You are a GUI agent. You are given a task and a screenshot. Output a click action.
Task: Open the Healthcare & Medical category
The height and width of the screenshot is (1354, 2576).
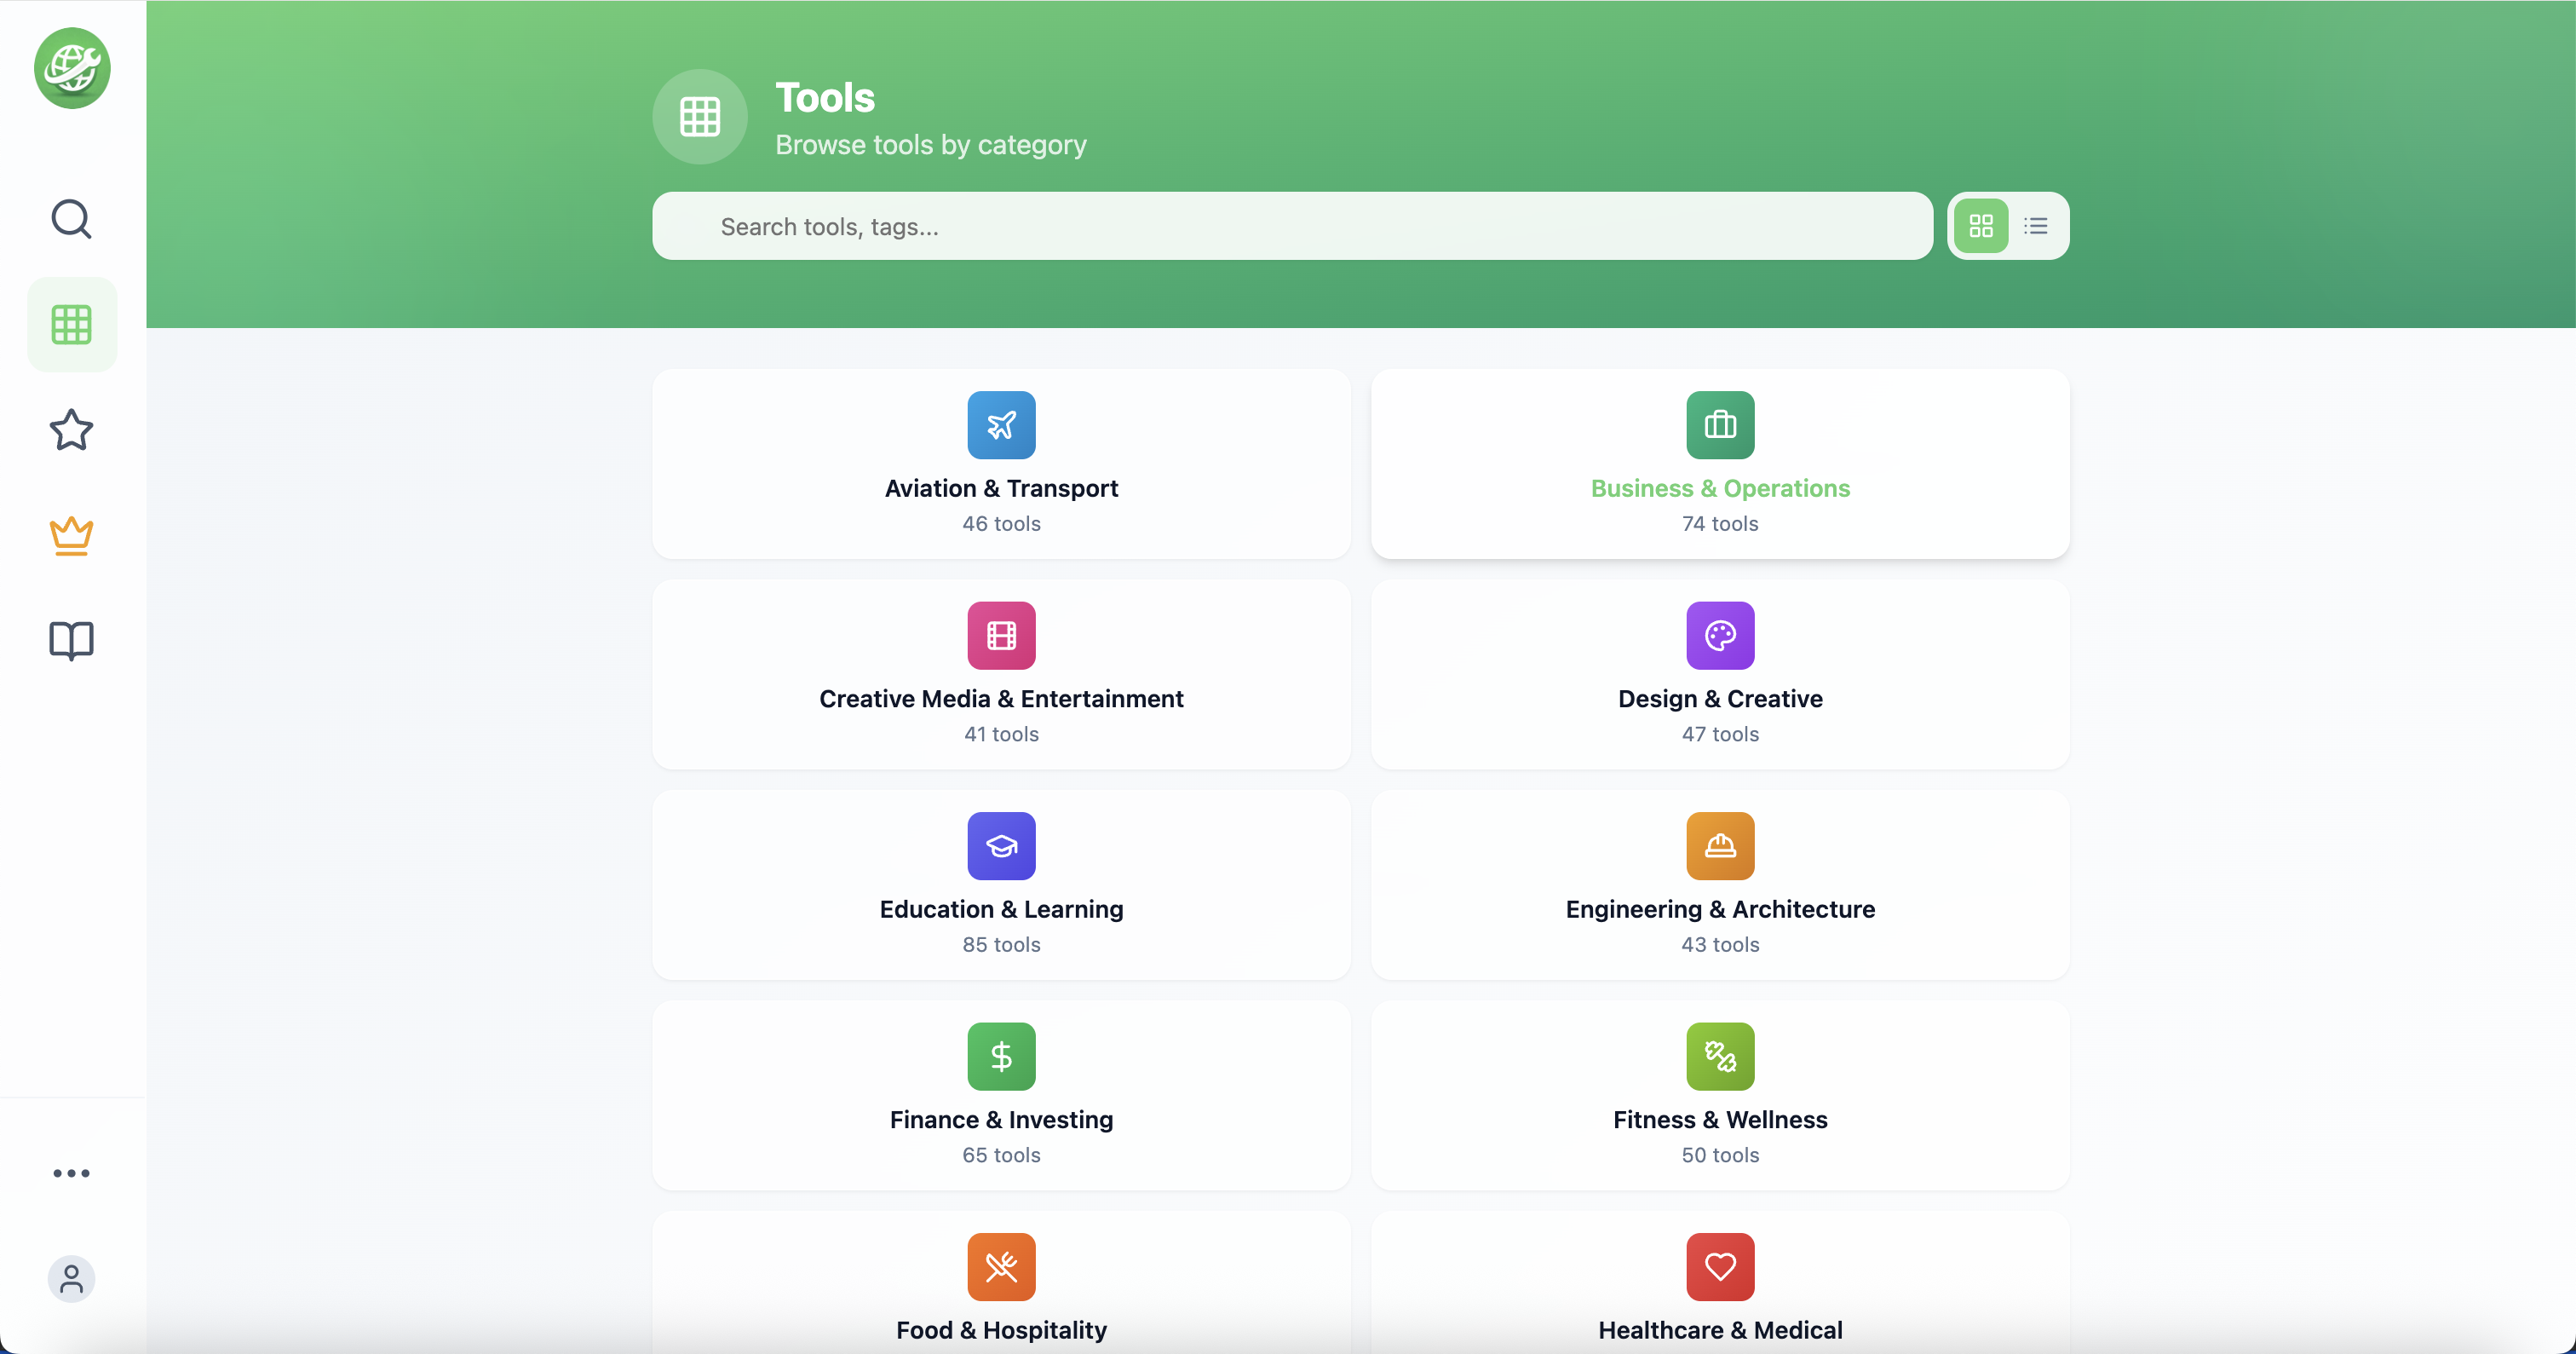click(1719, 1290)
